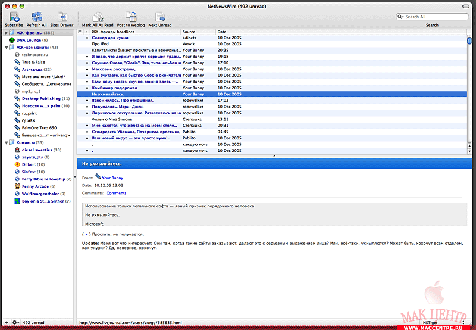476x330 pixels.
Task: Select the Новости w...я palm feed
Action: 46,106
